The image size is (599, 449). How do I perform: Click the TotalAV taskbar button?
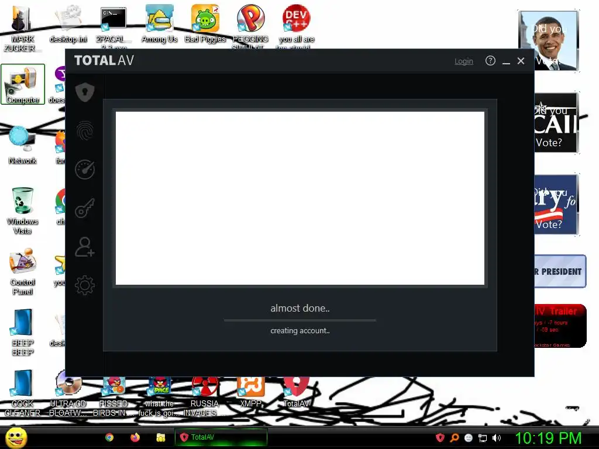221,437
